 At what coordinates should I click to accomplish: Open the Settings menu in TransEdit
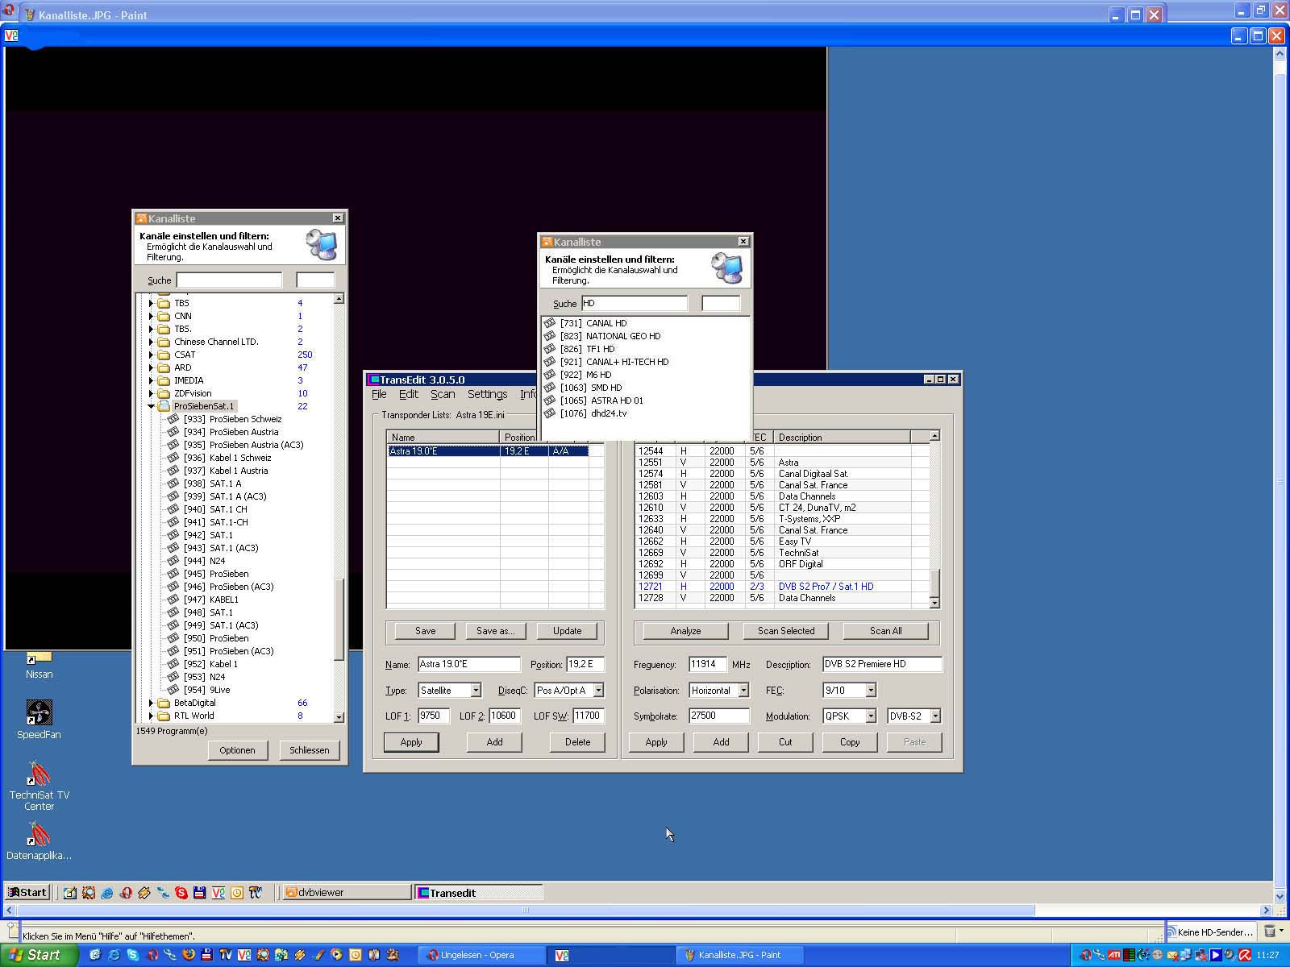487,394
